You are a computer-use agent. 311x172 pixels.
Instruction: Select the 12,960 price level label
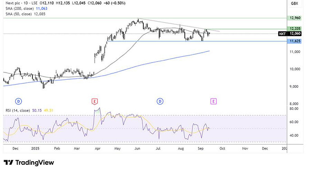(x=295, y=18)
